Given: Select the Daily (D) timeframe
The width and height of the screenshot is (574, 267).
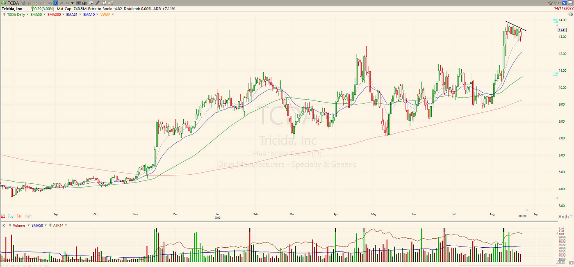Looking at the screenshot, I should point(56,3).
